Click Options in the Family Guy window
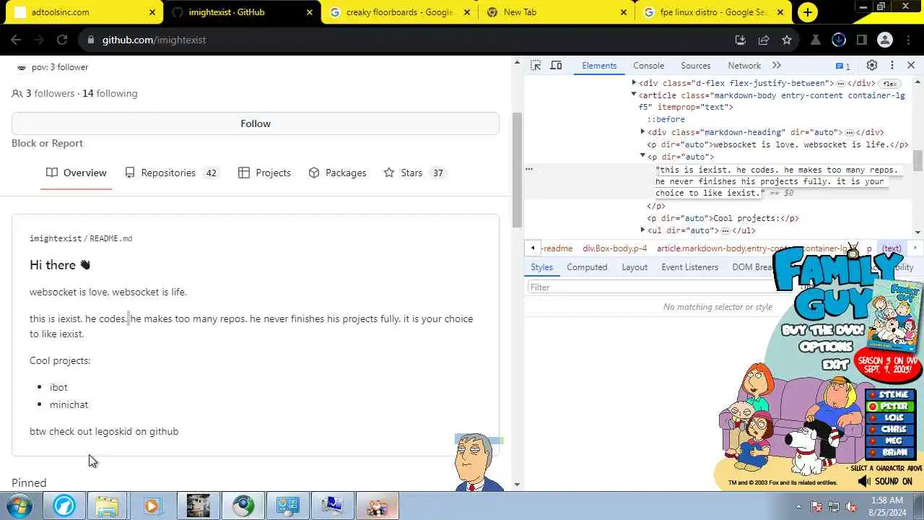Viewport: 924px width, 520px height. point(825,347)
